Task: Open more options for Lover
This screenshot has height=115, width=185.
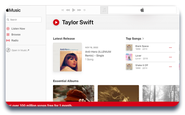Action: click(x=170, y=57)
